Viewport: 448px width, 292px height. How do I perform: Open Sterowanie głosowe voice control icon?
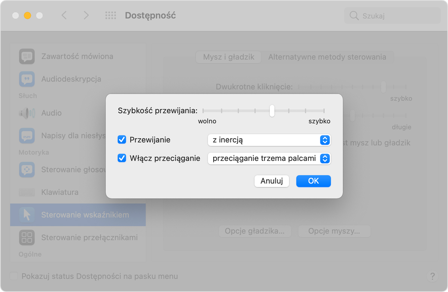27,169
